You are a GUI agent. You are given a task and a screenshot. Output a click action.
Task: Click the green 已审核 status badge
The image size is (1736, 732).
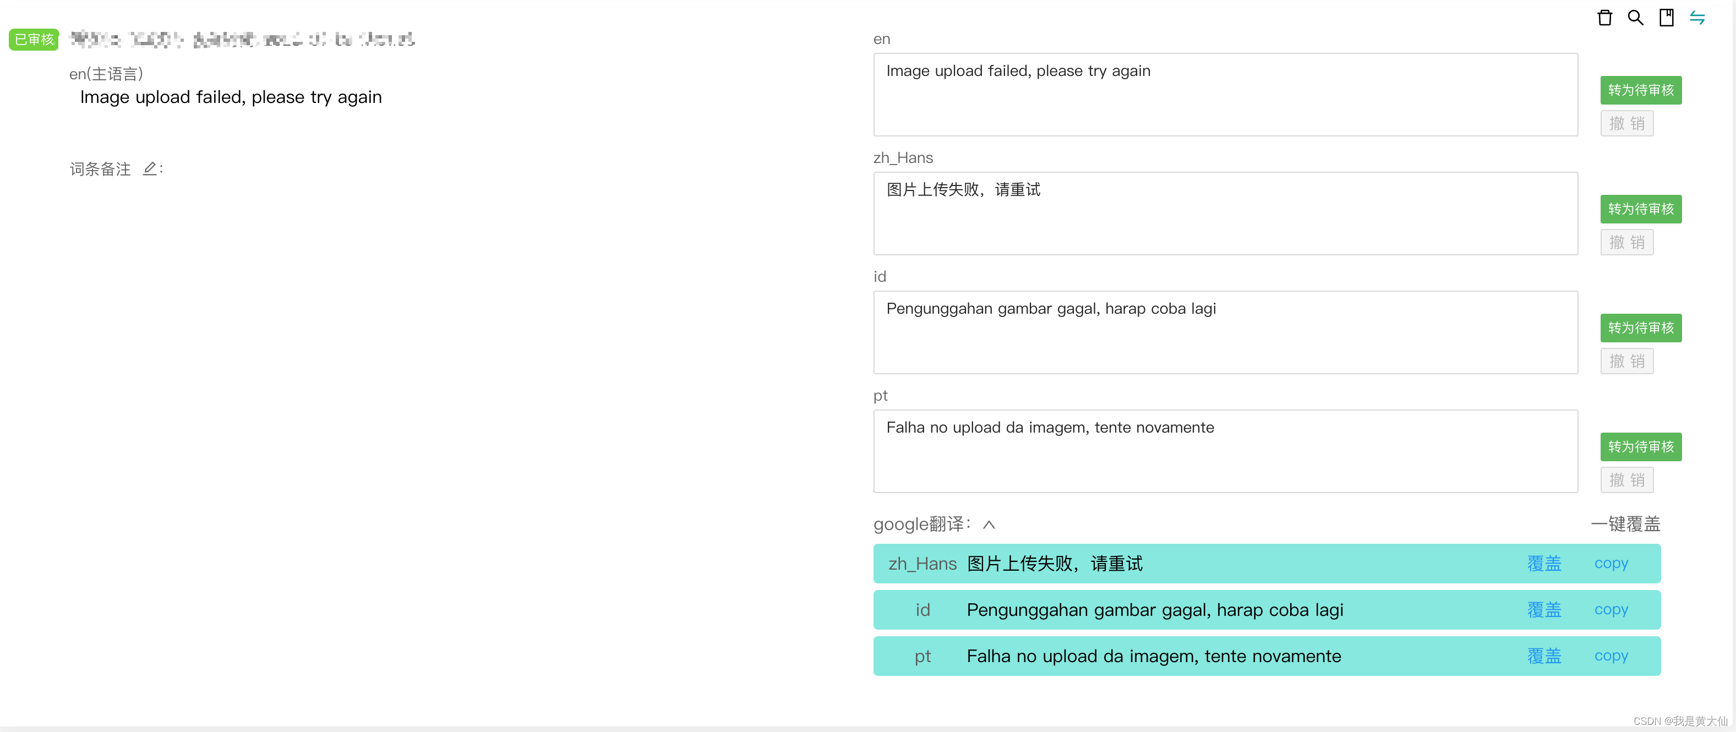pyautogui.click(x=33, y=39)
